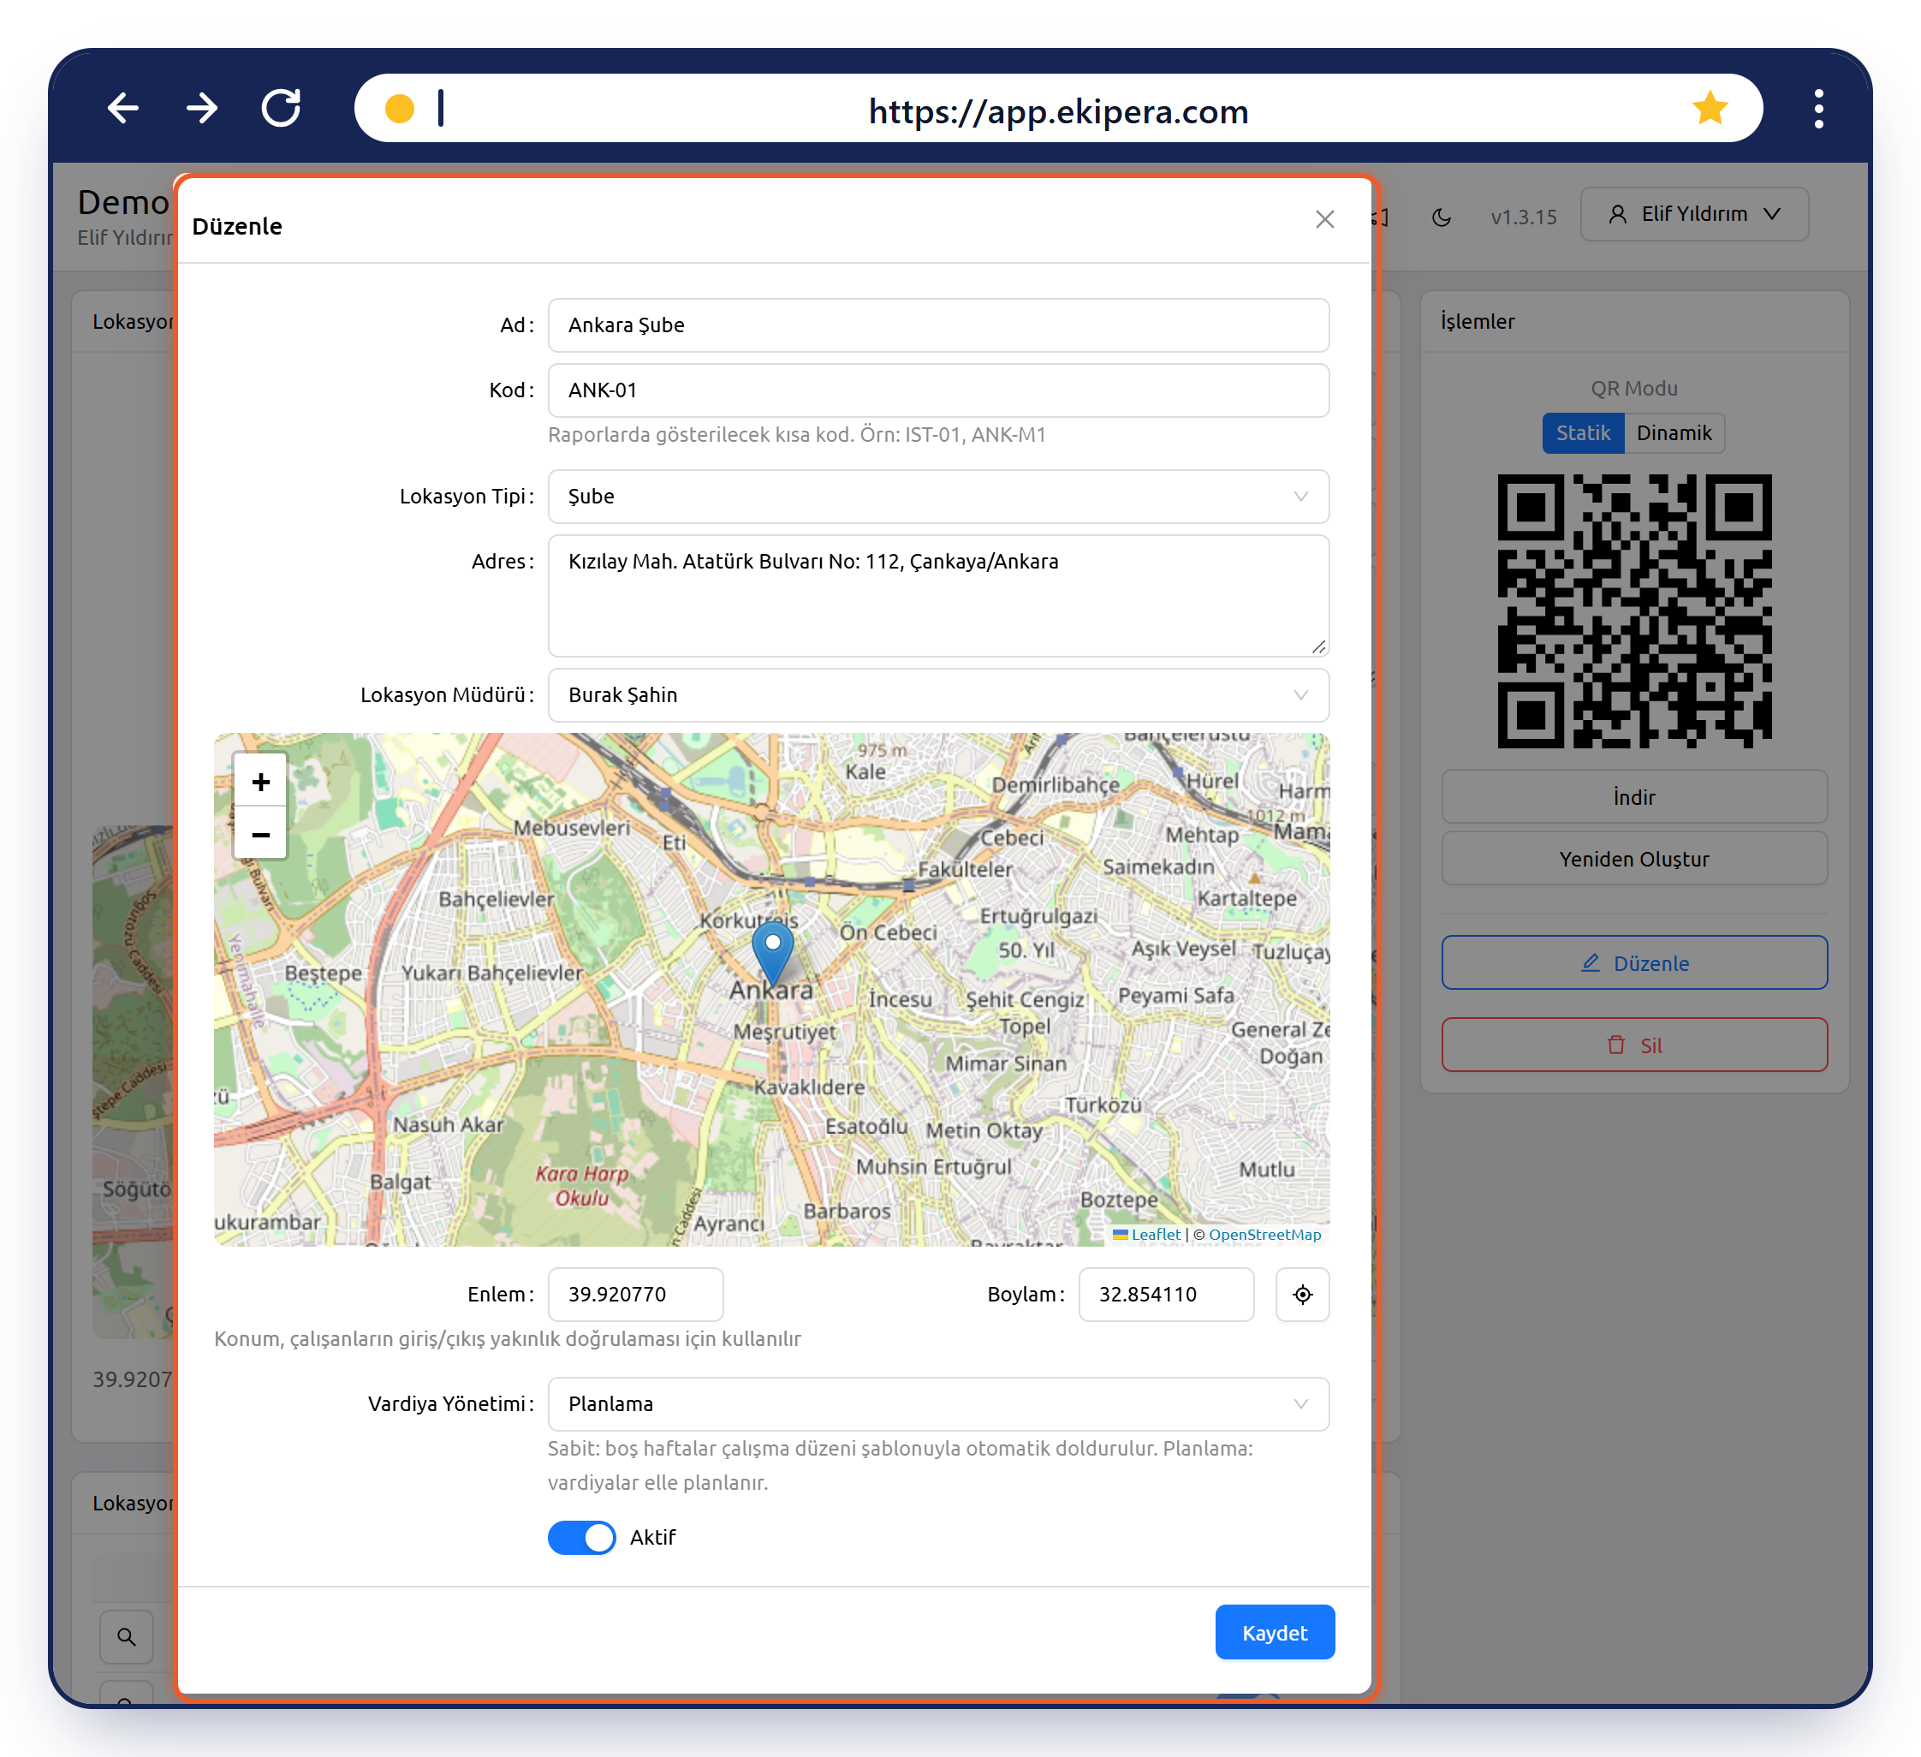
Task: Click the search magnifier icon in the lower-left panel
Action: click(126, 1637)
